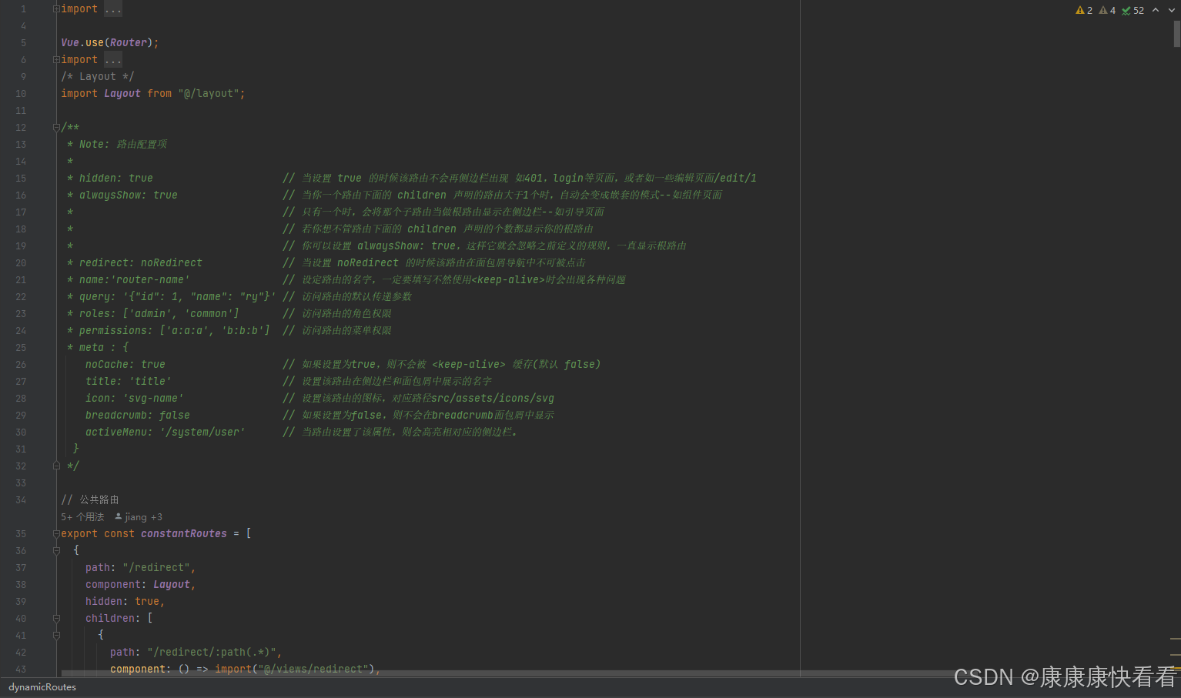Click 'breadcrumb: false' on line 29

(x=138, y=416)
